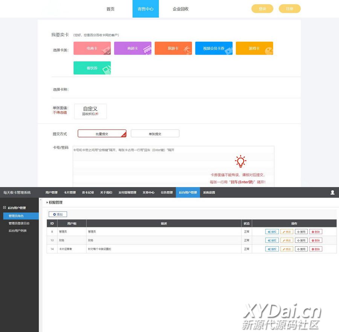The height and width of the screenshot is (332, 339).
Task: Choose the 商超卡 purple card tile
Action: 133,48
